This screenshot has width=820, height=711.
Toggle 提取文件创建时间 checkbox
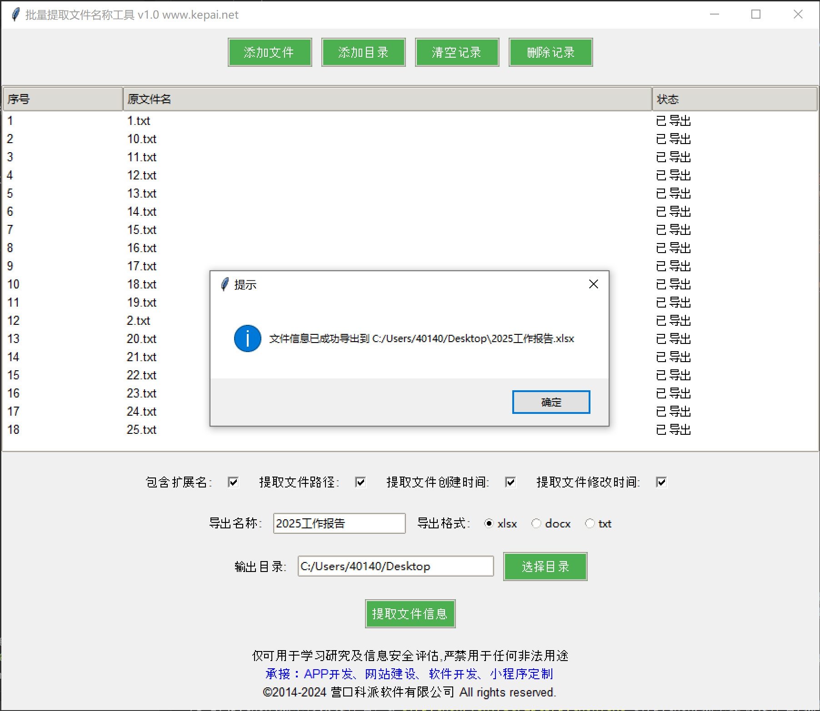510,482
